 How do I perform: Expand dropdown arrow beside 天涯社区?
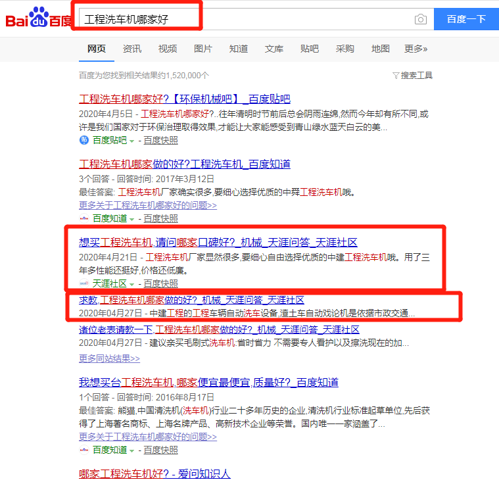131,284
